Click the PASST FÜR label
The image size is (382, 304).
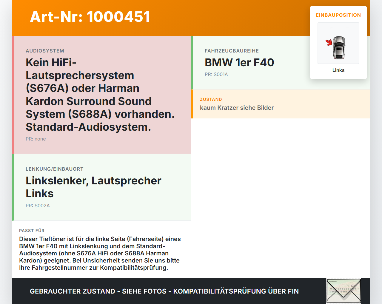[32, 231]
